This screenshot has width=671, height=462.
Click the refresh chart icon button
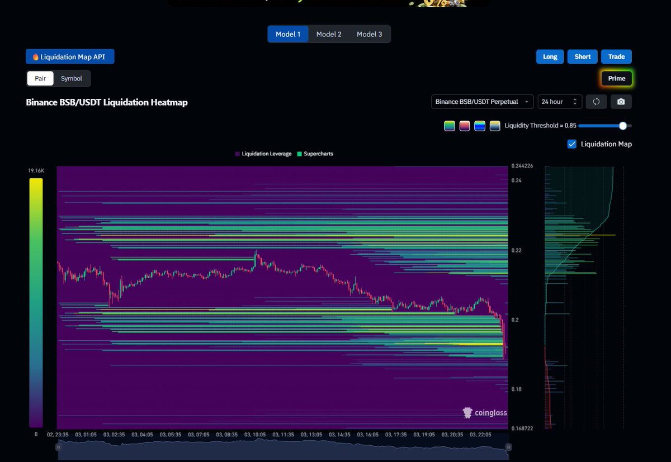[x=597, y=102]
